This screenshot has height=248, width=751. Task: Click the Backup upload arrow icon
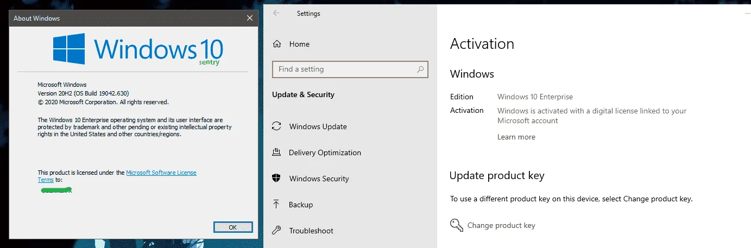(277, 205)
